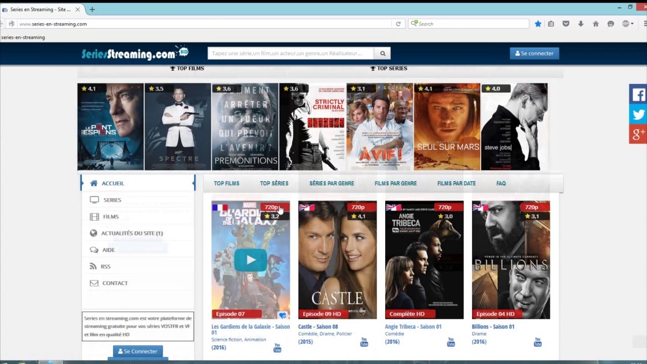Viewport: 647px width, 364px height.
Task: Click the RSS feed icon in sidebar
Action: (x=93, y=266)
